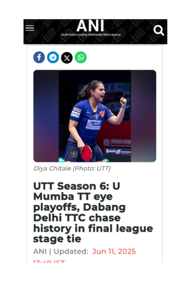Click the black patterned header banner

pyautogui.click(x=95, y=32)
